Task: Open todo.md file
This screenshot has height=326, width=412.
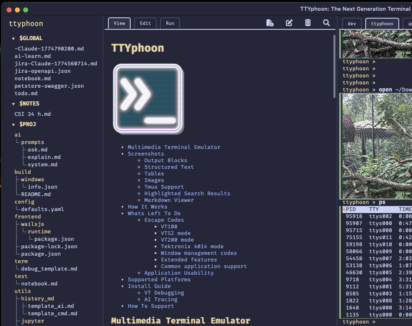Action: [x=26, y=93]
